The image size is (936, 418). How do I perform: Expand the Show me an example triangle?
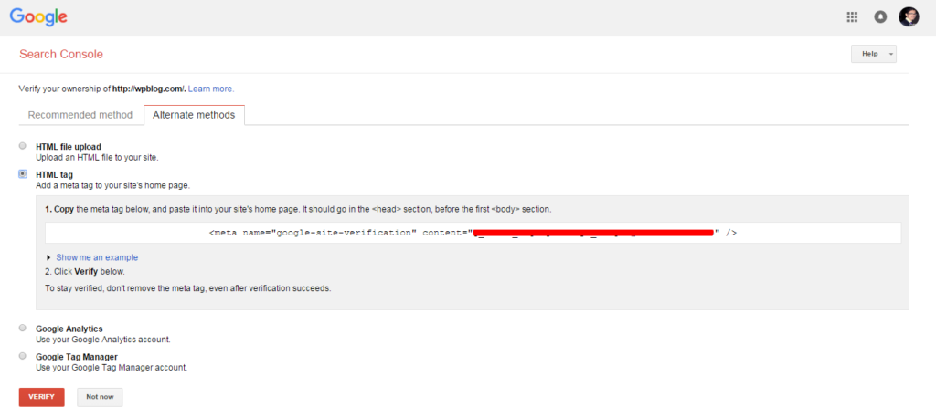(48, 257)
